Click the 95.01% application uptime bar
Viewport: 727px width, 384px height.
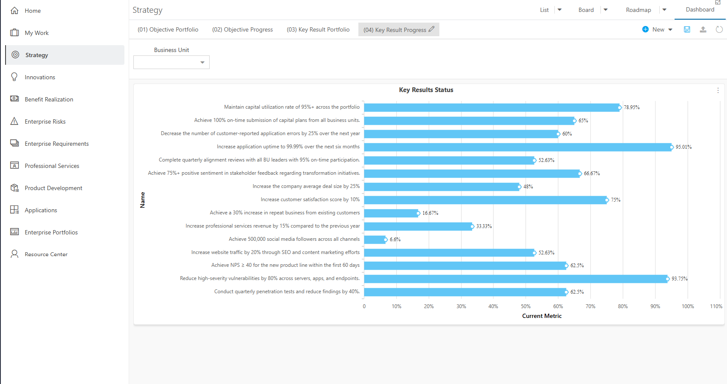pyautogui.click(x=518, y=147)
